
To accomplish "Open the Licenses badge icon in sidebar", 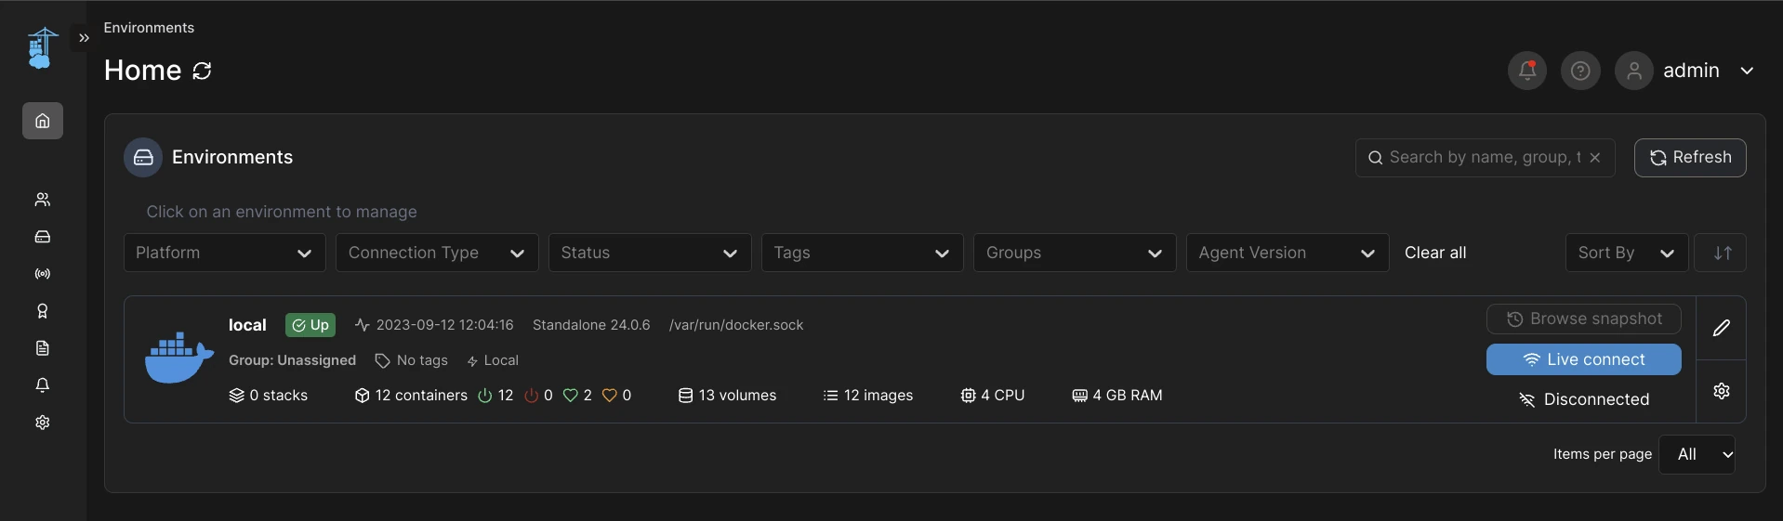I will (x=43, y=311).
